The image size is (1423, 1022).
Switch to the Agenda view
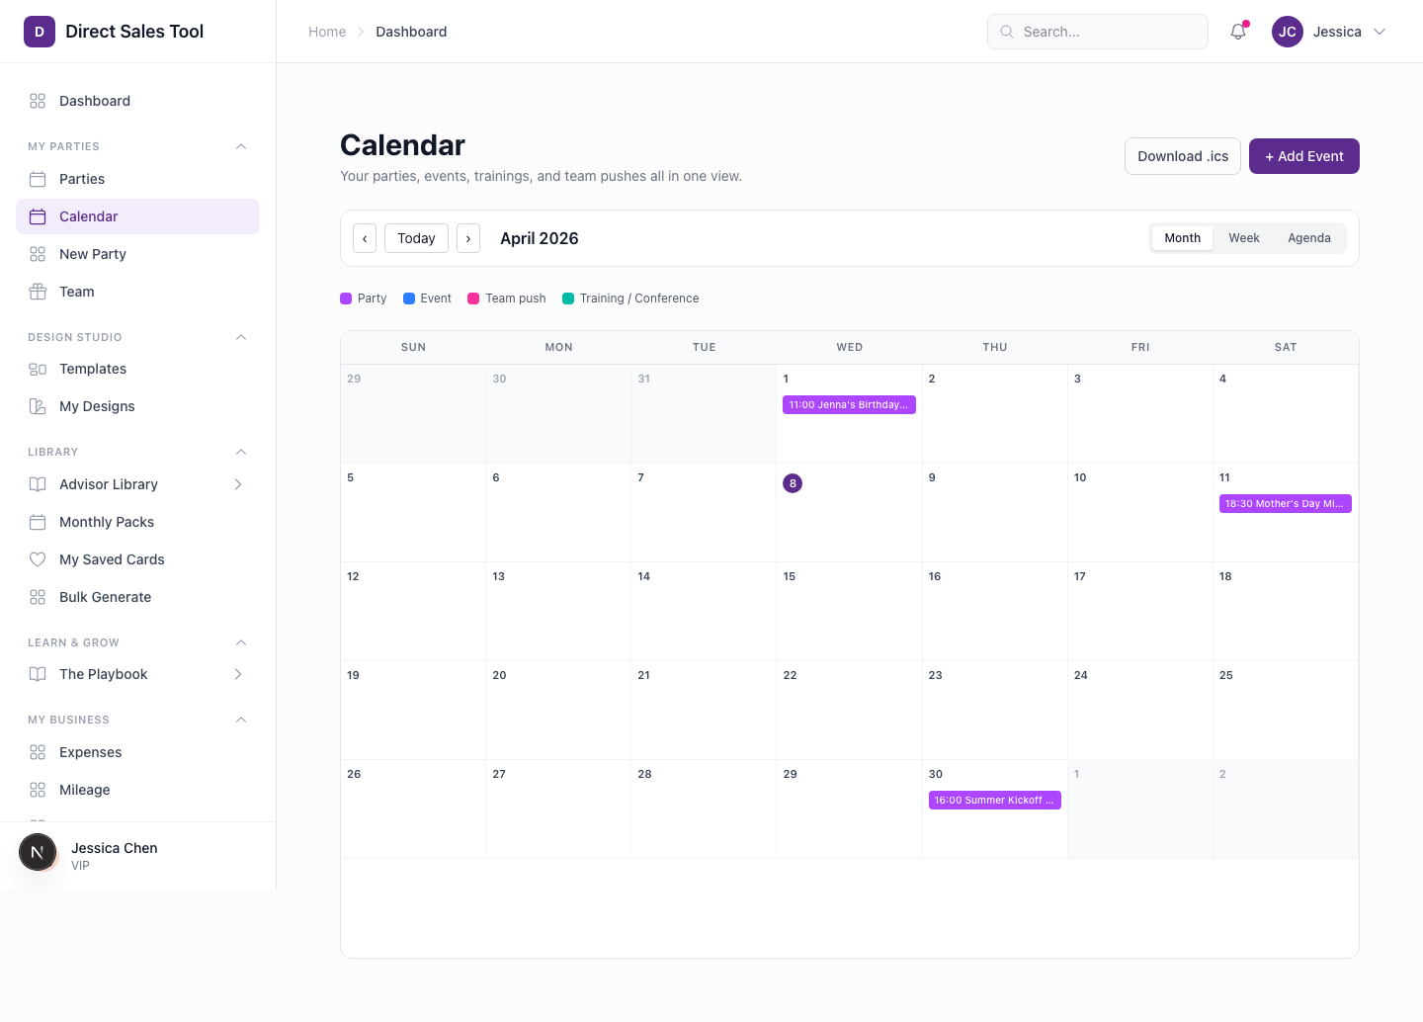click(1308, 238)
